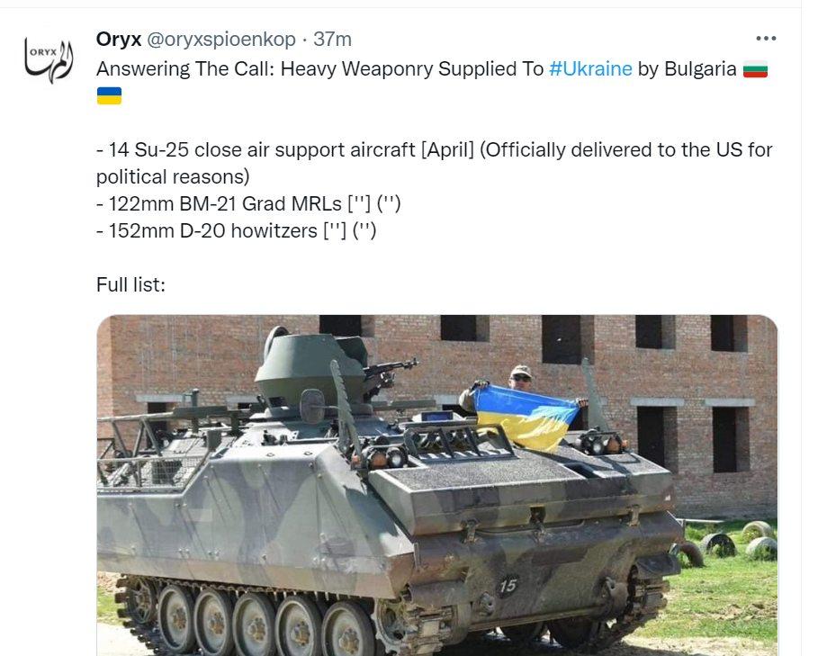Image resolution: width=818 pixels, height=656 pixels.
Task: Follow the #Ukraine hashtag link
Action: coord(590,68)
